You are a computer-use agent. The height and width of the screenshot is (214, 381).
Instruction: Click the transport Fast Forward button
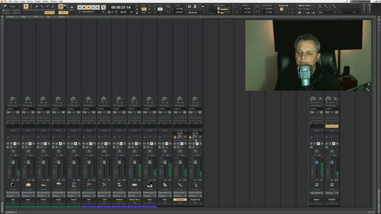pyautogui.click(x=98, y=8)
